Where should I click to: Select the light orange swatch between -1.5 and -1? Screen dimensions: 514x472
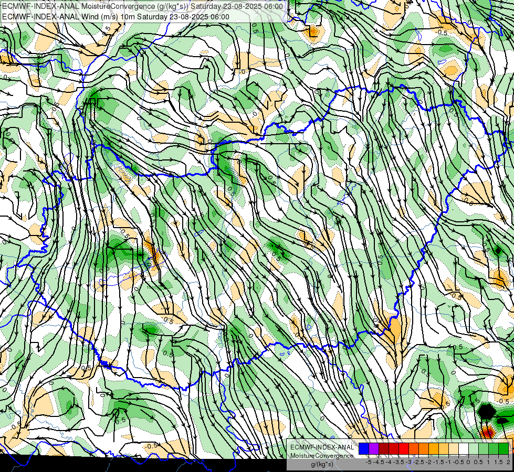pos(444,449)
